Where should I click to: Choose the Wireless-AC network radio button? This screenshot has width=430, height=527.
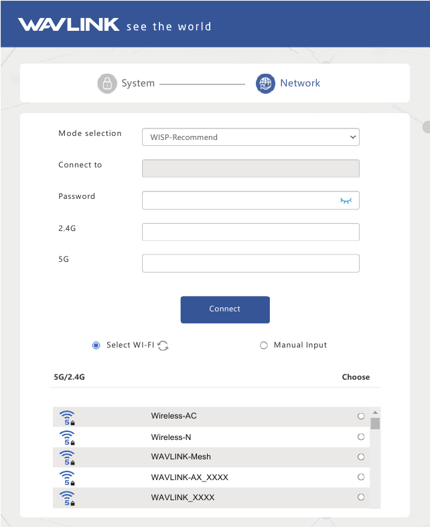coord(361,417)
